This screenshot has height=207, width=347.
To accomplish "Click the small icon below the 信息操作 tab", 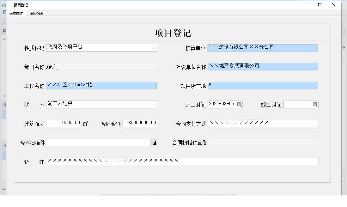I will coord(4,12).
